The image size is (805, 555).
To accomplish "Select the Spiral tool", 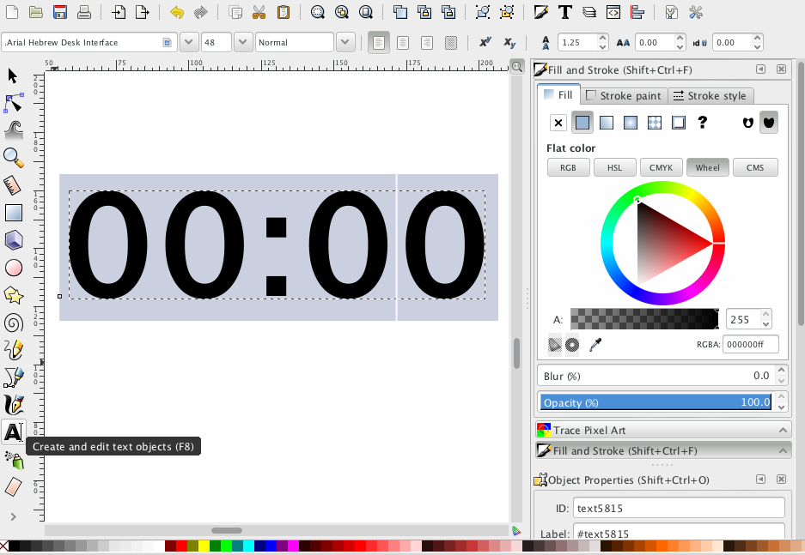I will (14, 323).
